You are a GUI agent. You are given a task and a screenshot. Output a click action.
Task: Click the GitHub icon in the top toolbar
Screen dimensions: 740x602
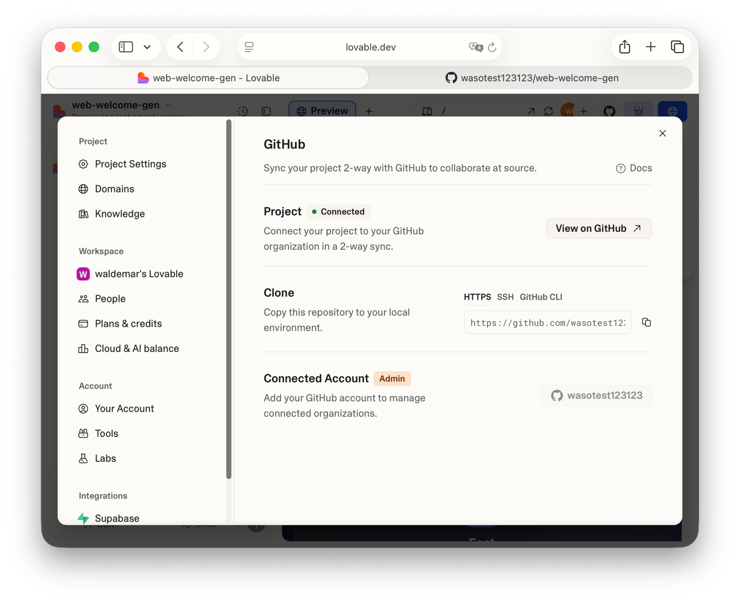609,111
